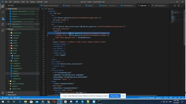Open the Terminal menu

tap(40, 2)
